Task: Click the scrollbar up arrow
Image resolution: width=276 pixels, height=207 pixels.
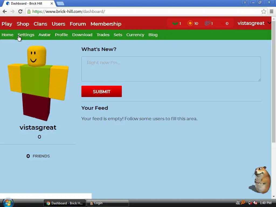Action: [274, 19]
